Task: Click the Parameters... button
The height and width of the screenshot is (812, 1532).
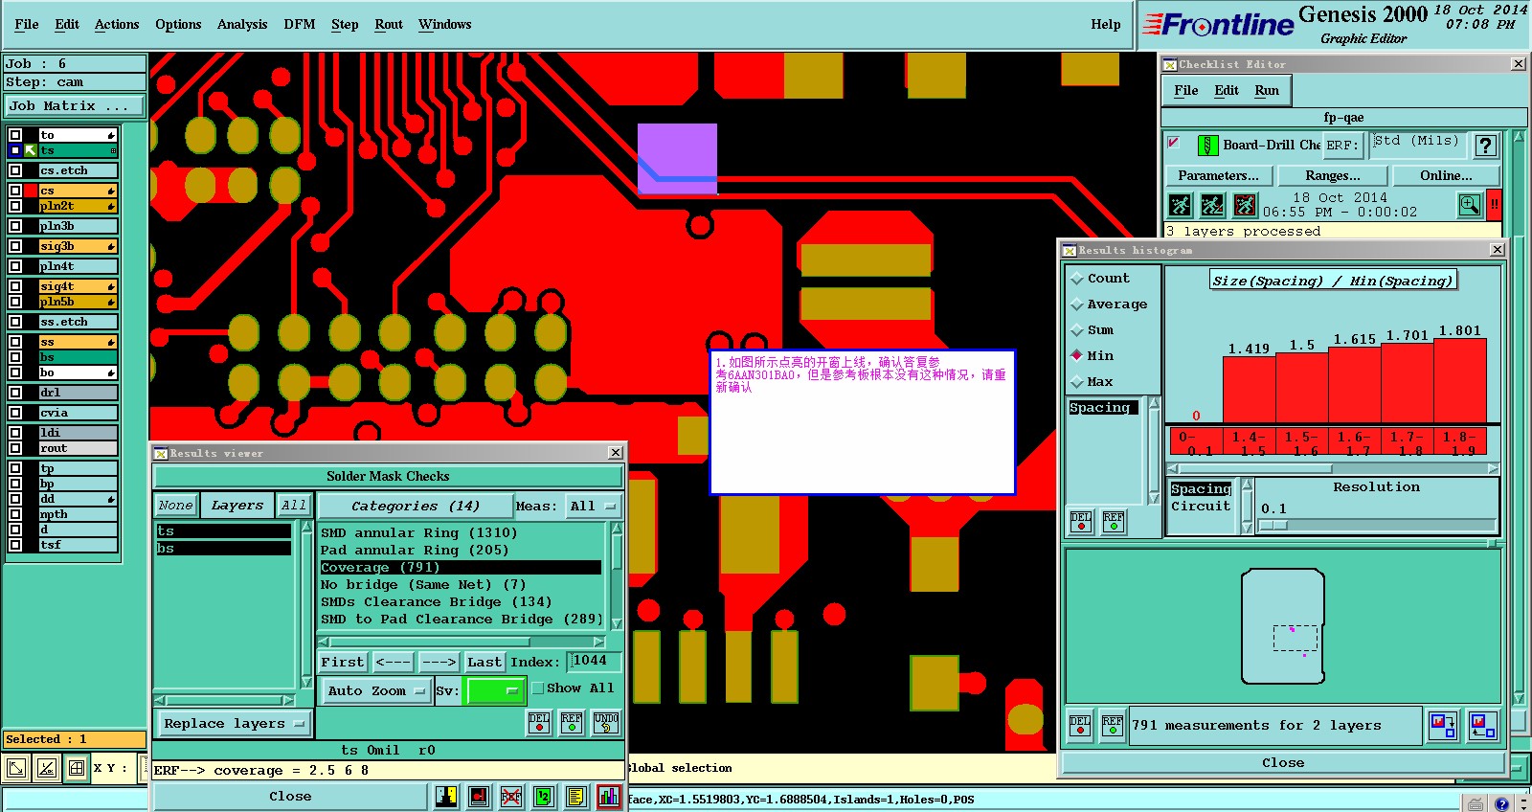Action: tap(1219, 175)
